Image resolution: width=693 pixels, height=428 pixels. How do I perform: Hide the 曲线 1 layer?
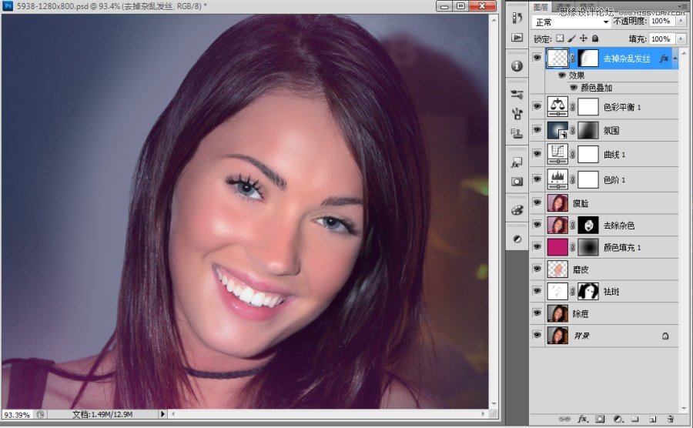point(537,154)
